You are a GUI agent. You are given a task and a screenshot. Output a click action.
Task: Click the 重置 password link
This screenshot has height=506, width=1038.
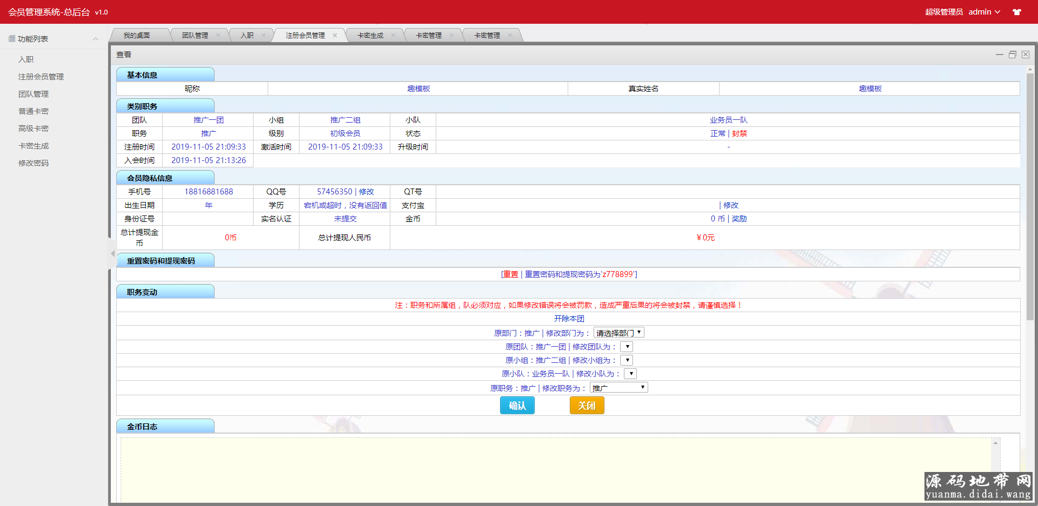coord(510,274)
